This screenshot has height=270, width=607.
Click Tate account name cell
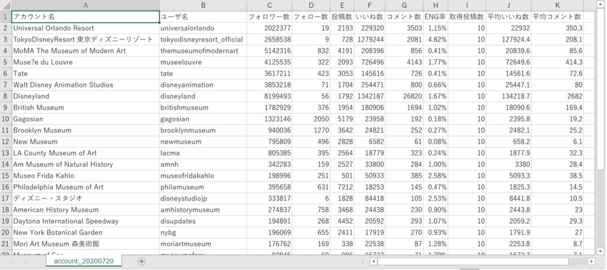(x=85, y=73)
